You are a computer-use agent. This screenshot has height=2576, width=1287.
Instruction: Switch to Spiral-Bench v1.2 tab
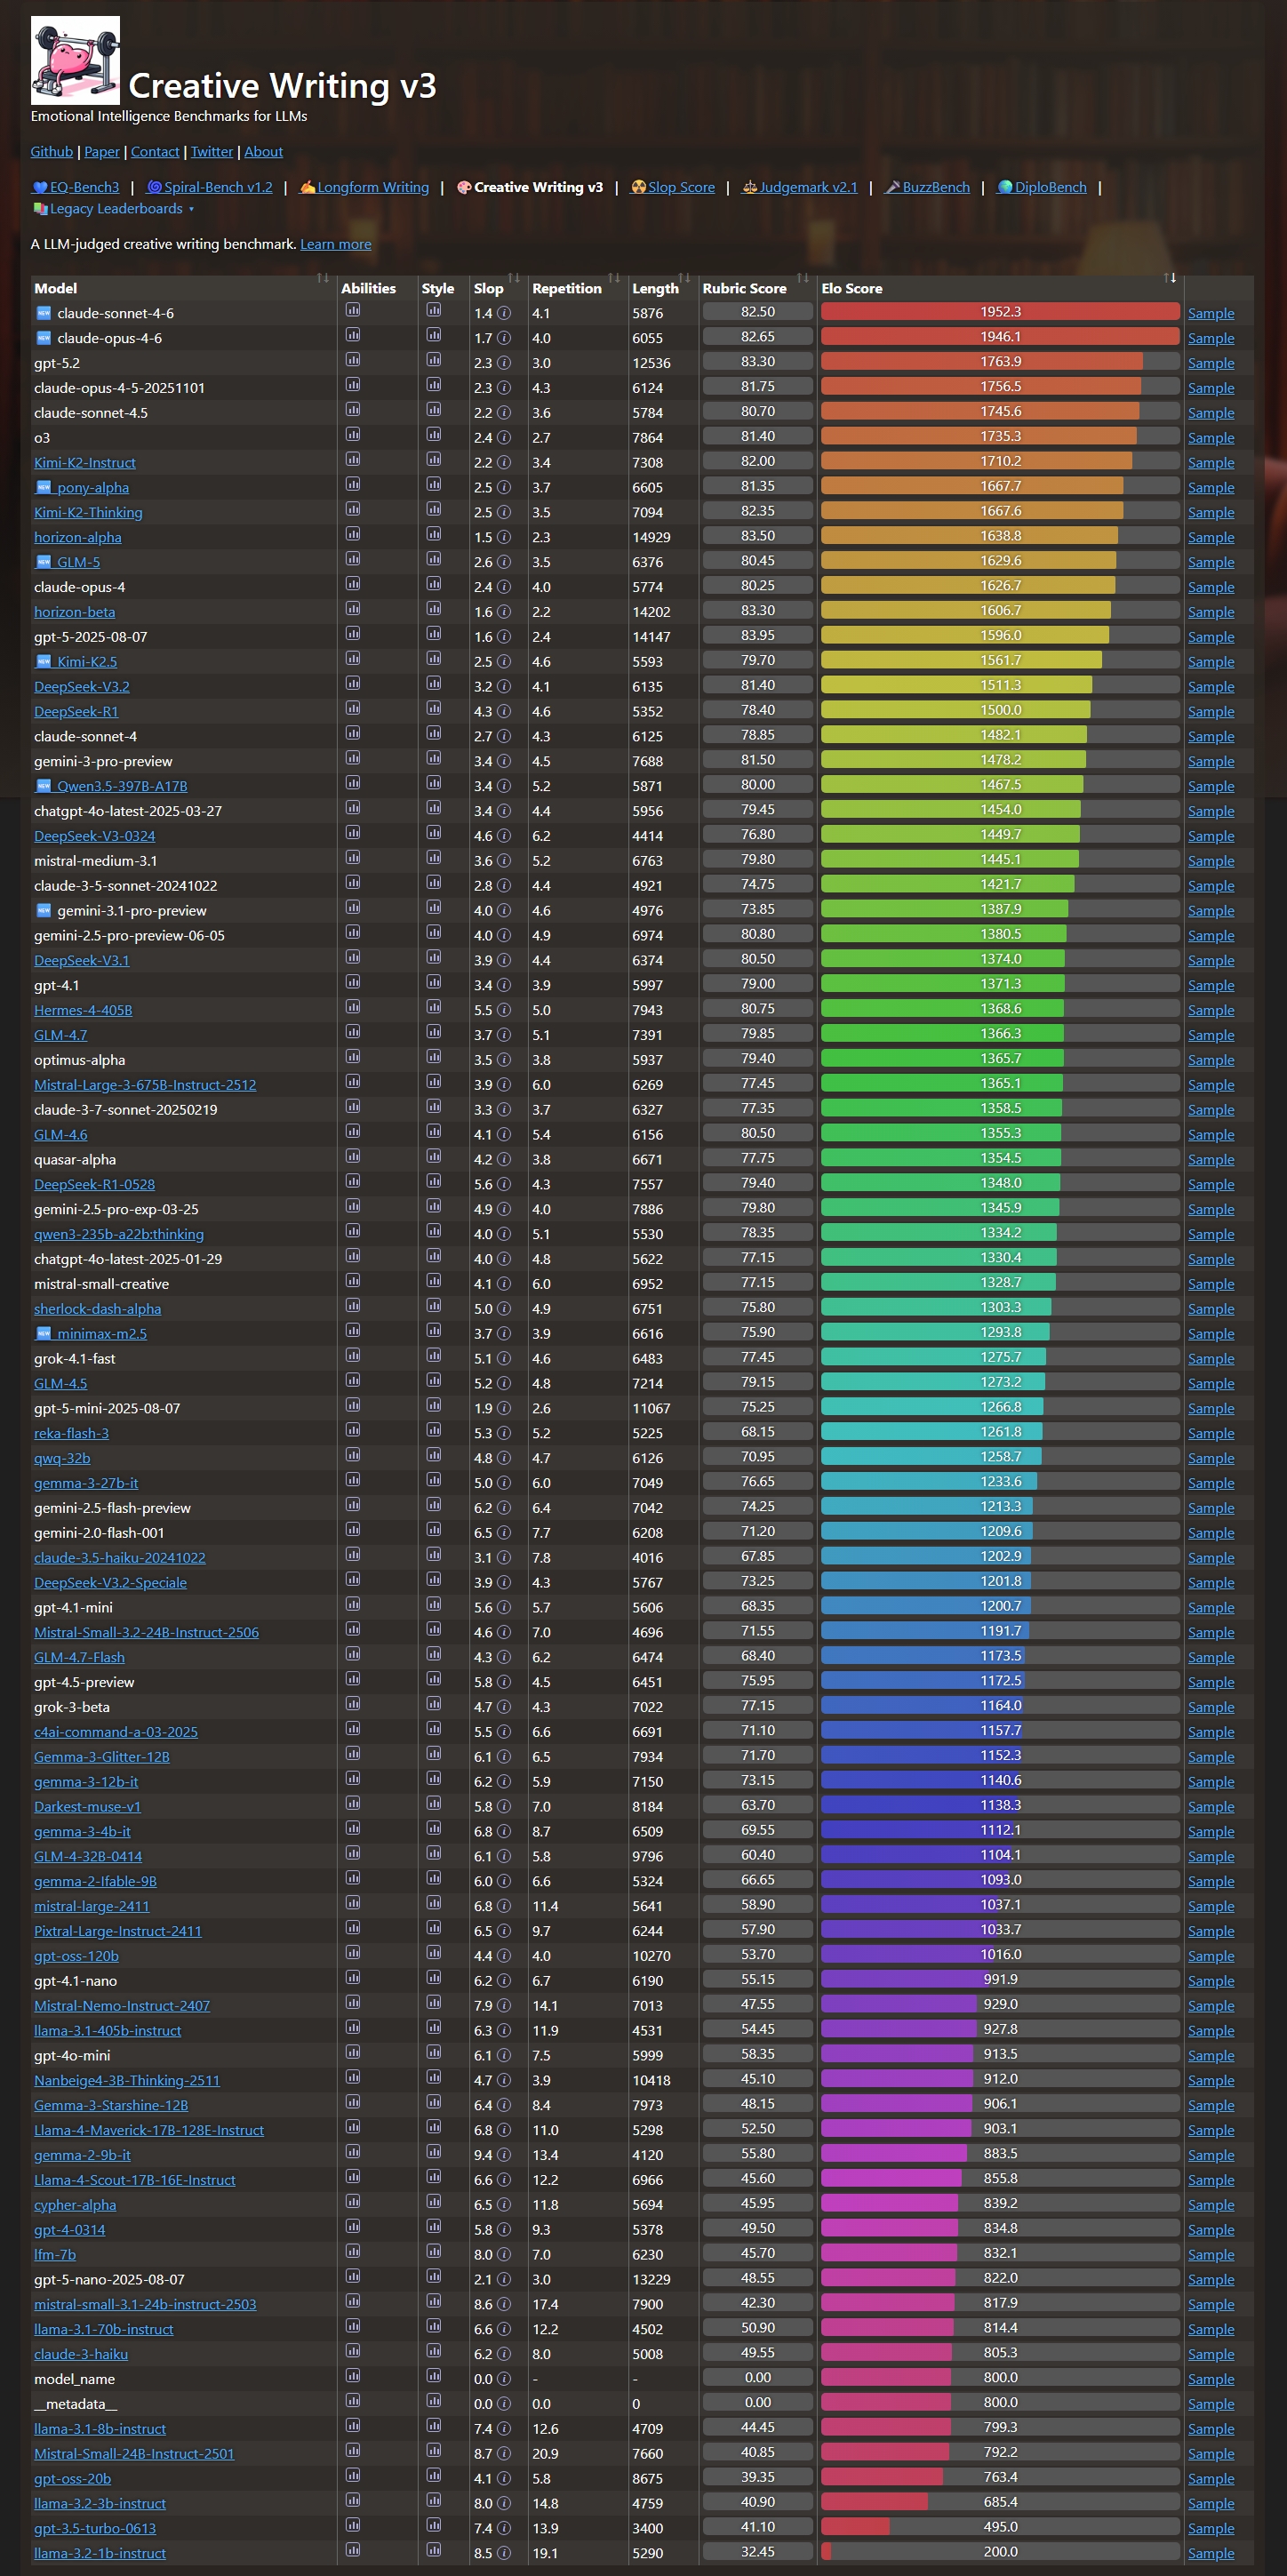pos(210,187)
